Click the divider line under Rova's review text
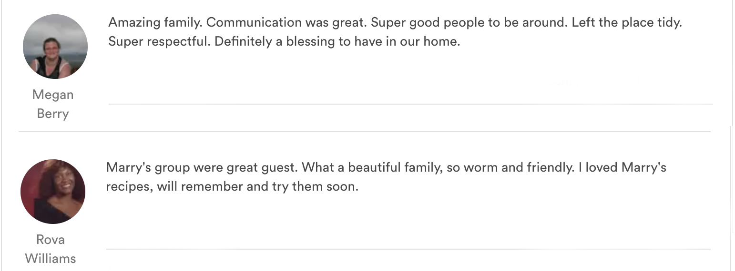Viewport: 735px width, 271px height. pyautogui.click(x=408, y=249)
